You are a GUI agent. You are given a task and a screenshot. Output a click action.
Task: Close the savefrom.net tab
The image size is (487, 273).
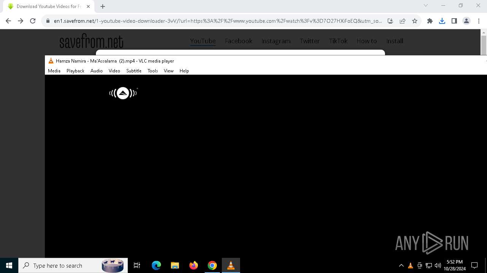[x=88, y=6]
